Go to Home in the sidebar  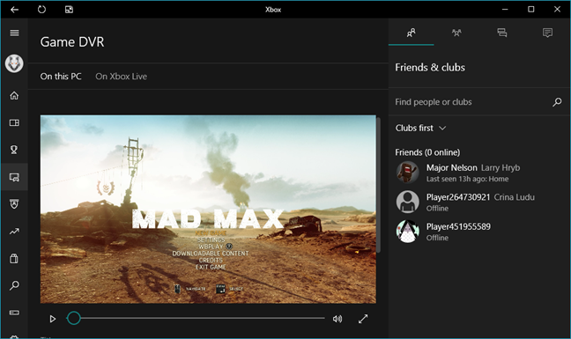14,96
